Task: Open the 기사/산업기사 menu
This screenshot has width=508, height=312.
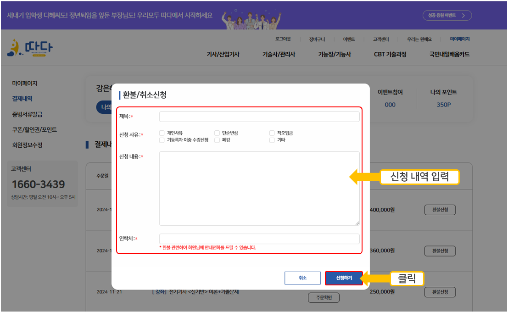Action: tap(223, 54)
